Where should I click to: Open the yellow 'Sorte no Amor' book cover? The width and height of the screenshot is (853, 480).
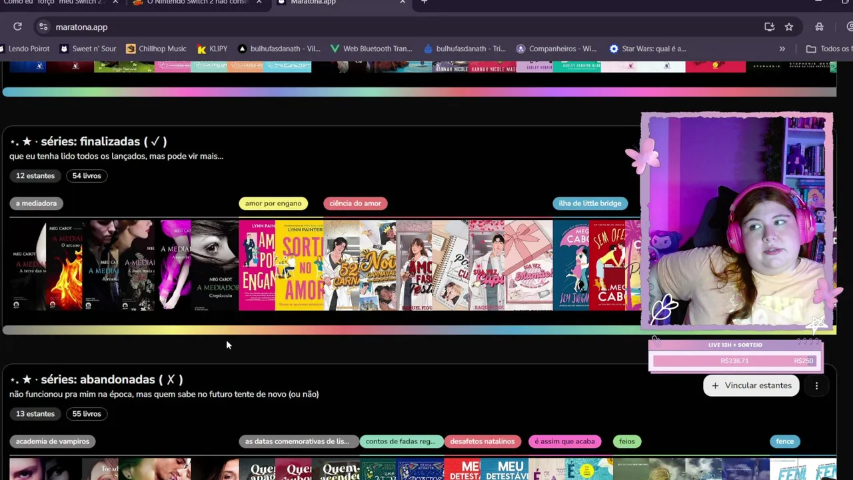tap(299, 265)
